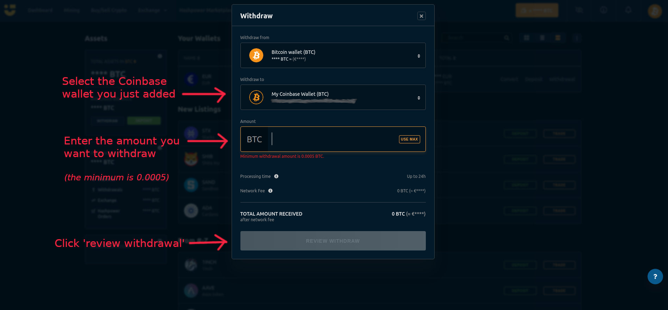
Task: Open the Dashboard menu item
Action: pos(40,10)
